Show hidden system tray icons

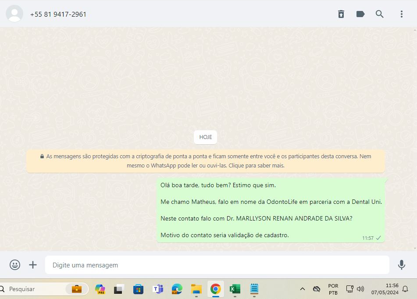click(x=302, y=289)
